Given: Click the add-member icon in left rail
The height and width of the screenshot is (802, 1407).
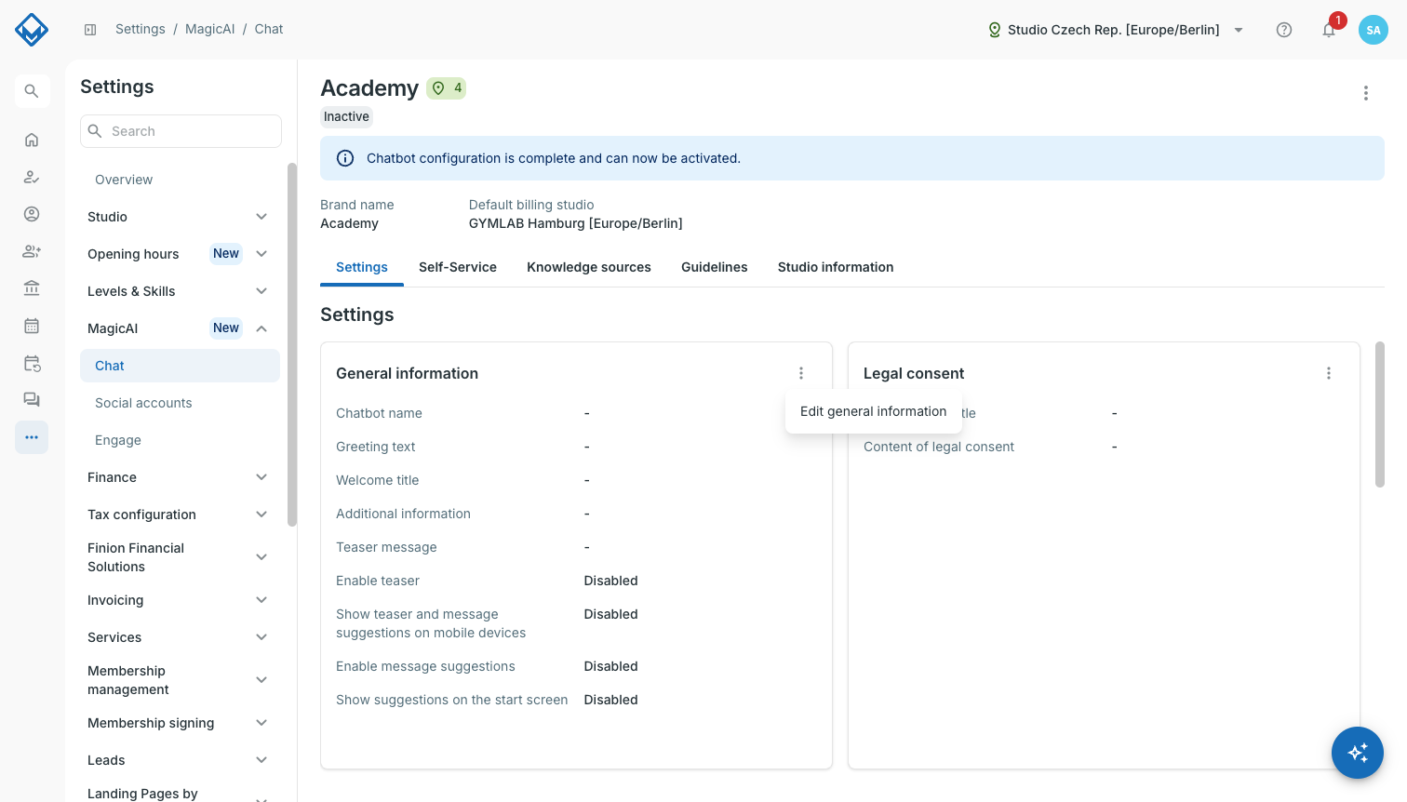Looking at the screenshot, I should coord(32,251).
